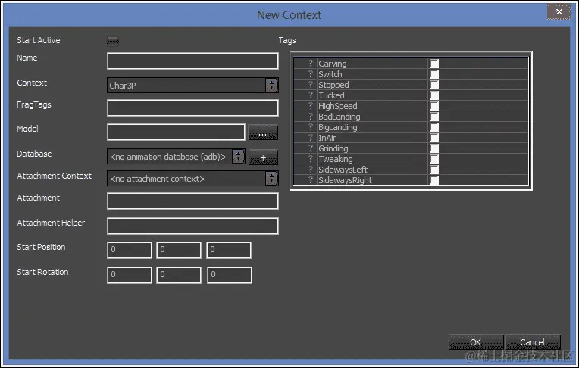
Task: Click the second Start Position field
Action: [179, 250]
